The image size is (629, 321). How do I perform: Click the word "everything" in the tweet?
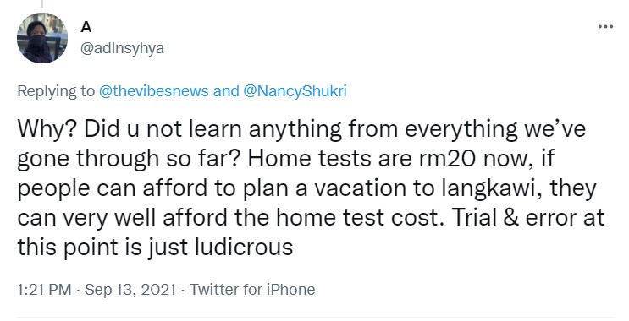pos(461,129)
